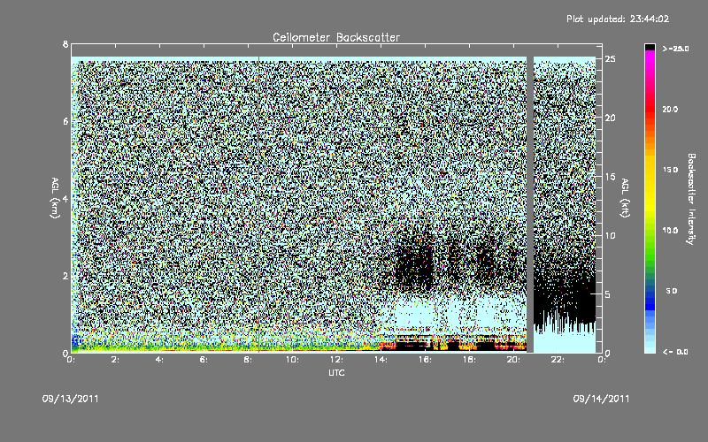Click the "20:" UTC hour tick label

click(513, 360)
